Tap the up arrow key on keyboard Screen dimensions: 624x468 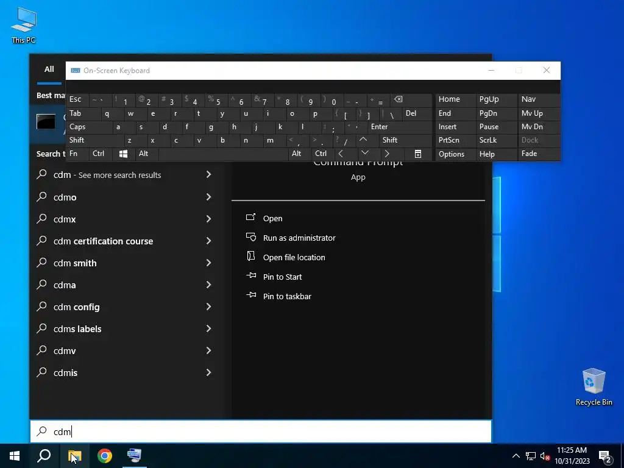point(363,140)
